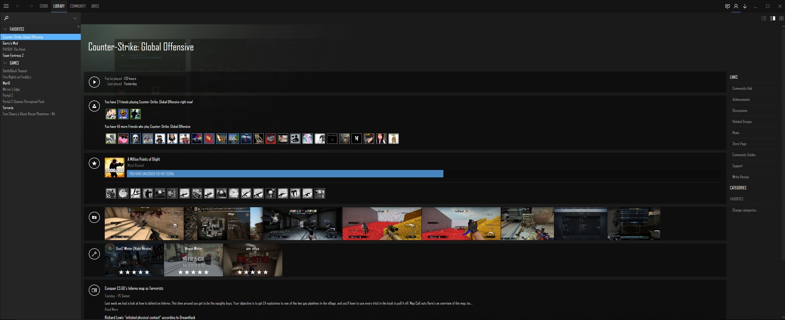This screenshot has height=320, width=785.
Task: Open the Conquer CS:GO's Inferno map article
Action: 134,288
